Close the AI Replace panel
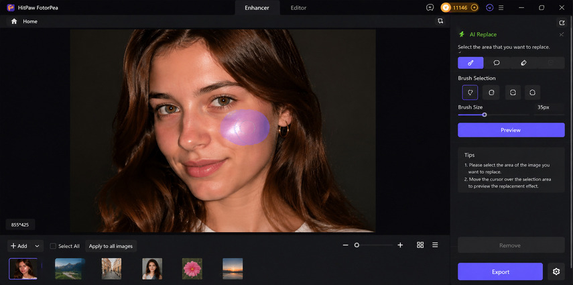Image resolution: width=573 pixels, height=285 pixels. [x=562, y=34]
